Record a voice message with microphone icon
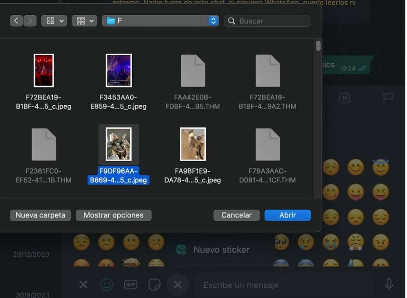The width and height of the screenshot is (407, 298). 389,285
